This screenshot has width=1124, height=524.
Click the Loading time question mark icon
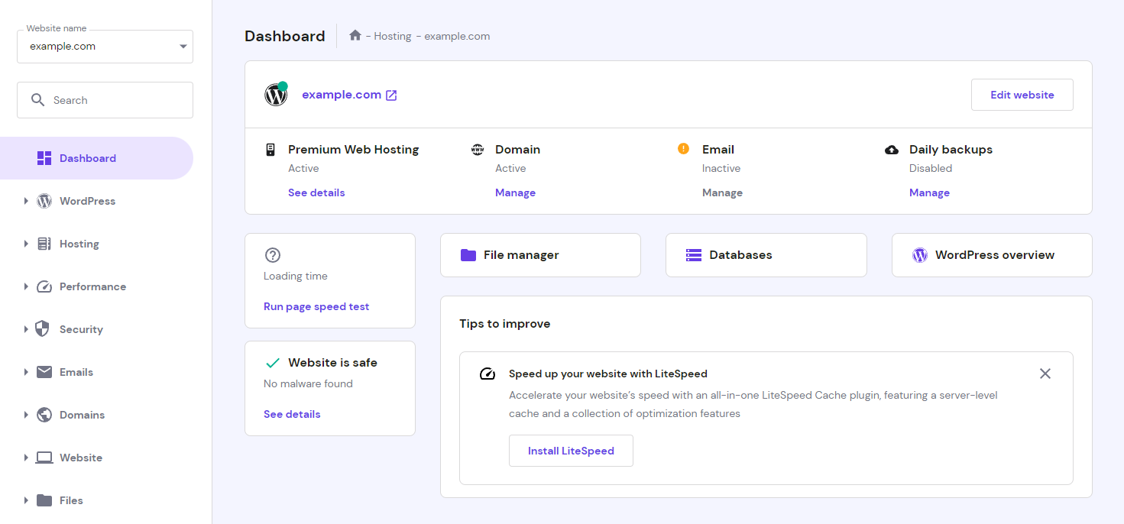[x=272, y=255]
